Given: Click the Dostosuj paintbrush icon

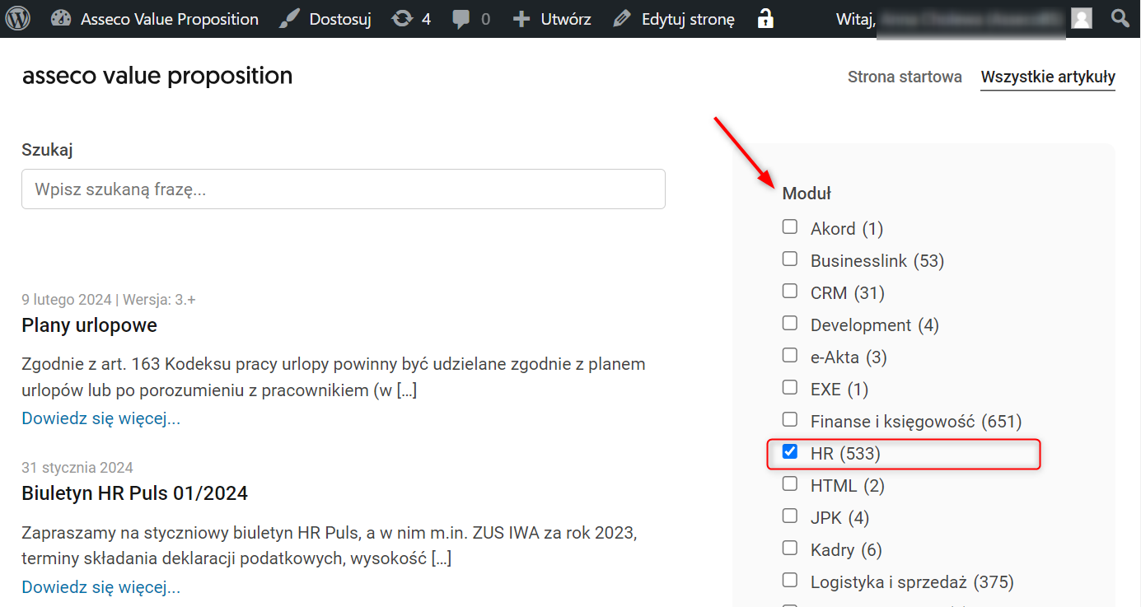Looking at the screenshot, I should pos(289,18).
